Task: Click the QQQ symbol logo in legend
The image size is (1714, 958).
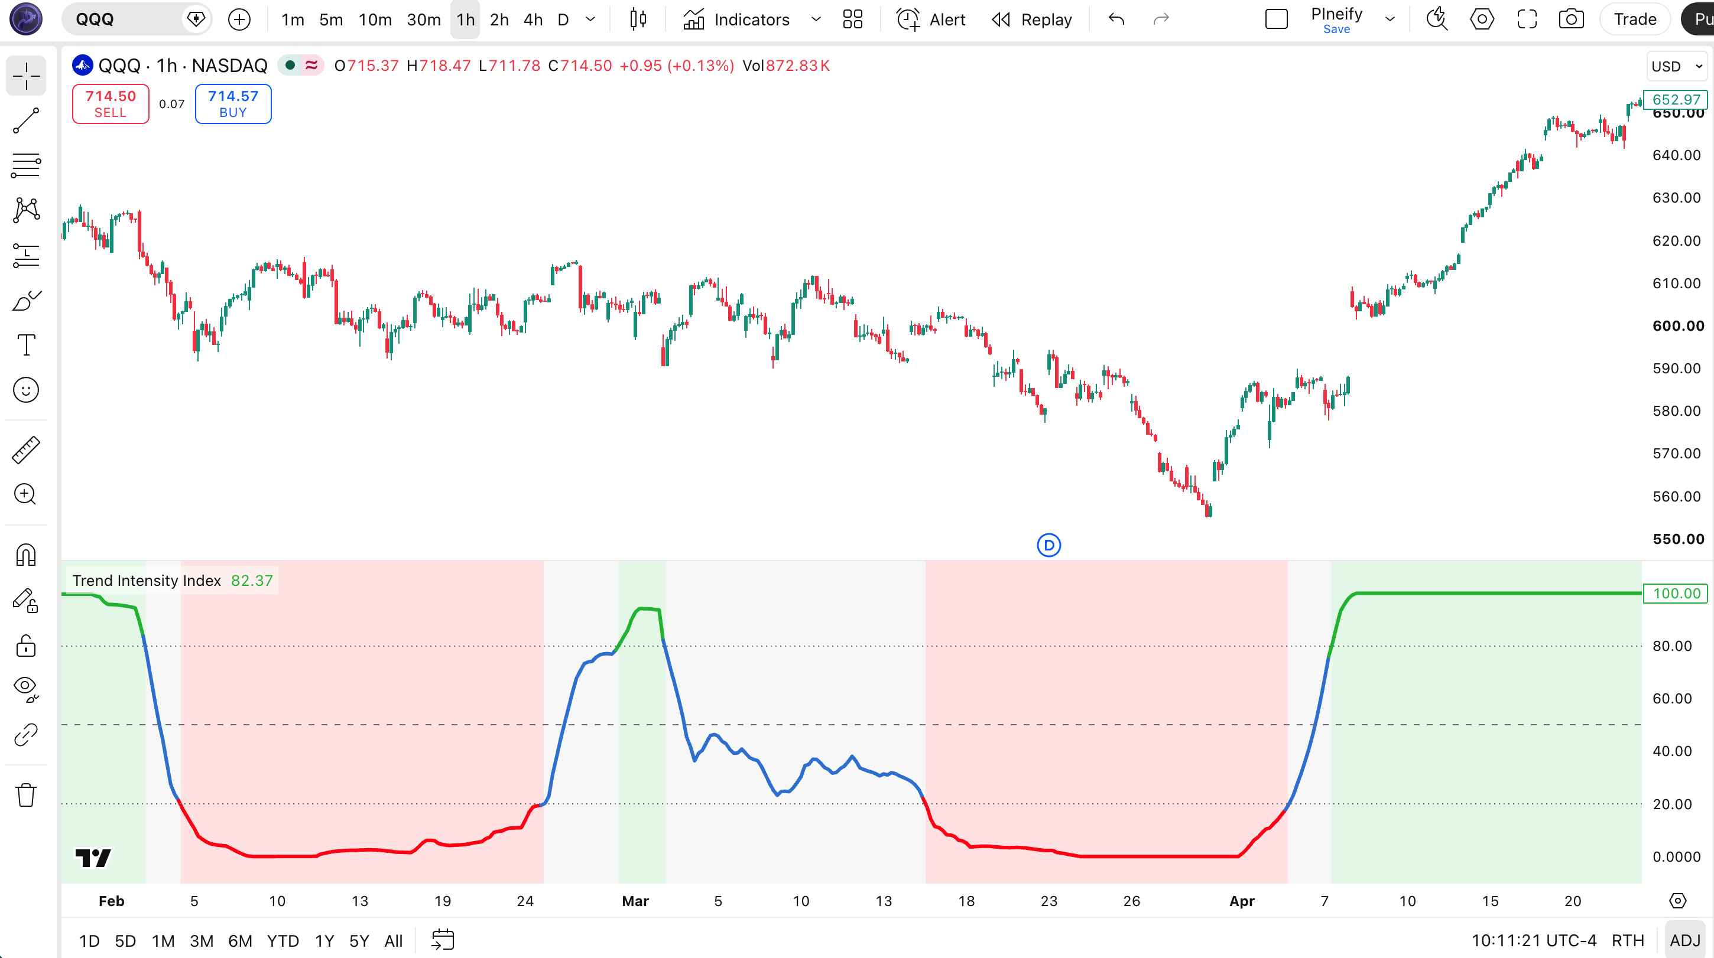Action: pyautogui.click(x=83, y=65)
